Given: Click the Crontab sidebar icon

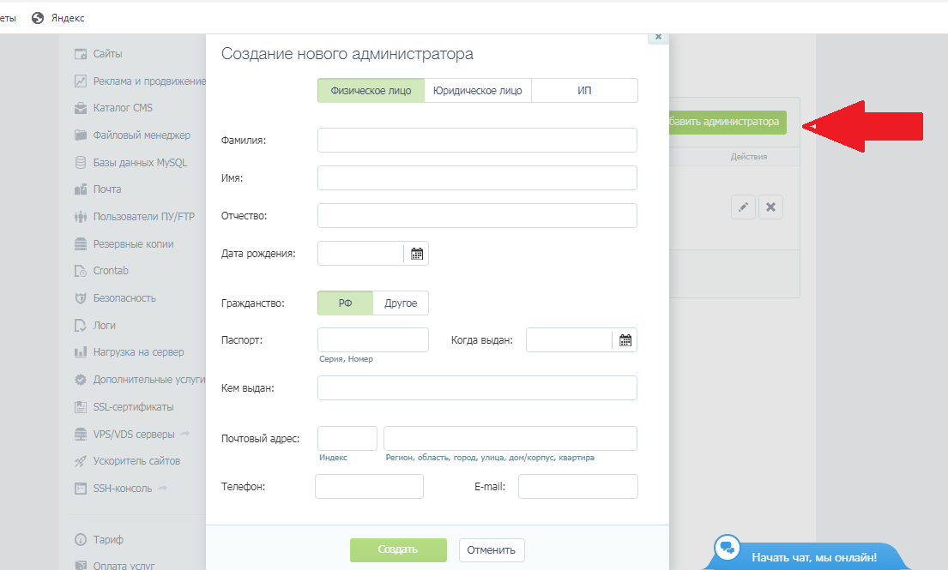Looking at the screenshot, I should pyautogui.click(x=81, y=271).
